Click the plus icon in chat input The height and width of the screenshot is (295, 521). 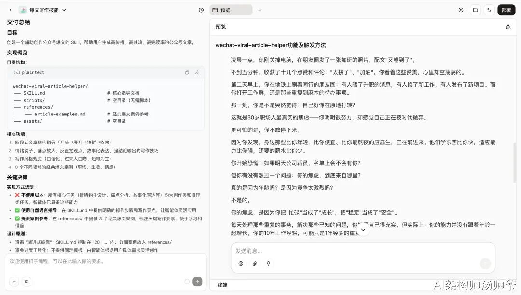coord(14,281)
